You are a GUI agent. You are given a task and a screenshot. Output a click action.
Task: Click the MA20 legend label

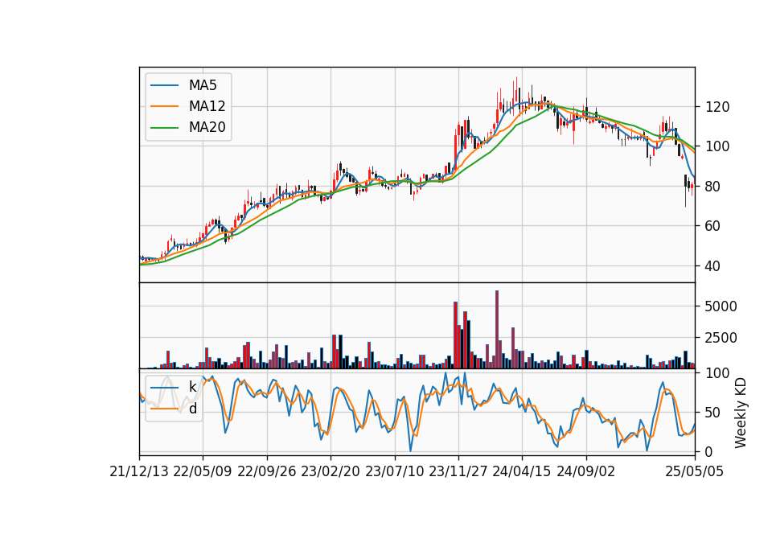tap(207, 128)
